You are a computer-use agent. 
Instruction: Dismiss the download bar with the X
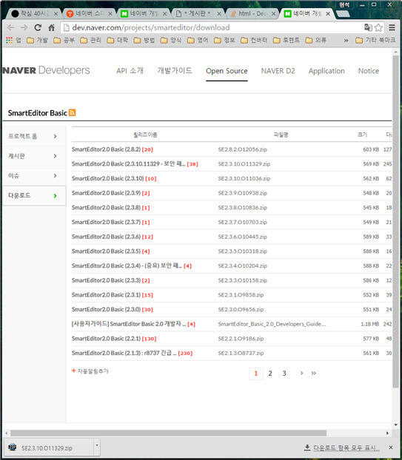[391, 447]
